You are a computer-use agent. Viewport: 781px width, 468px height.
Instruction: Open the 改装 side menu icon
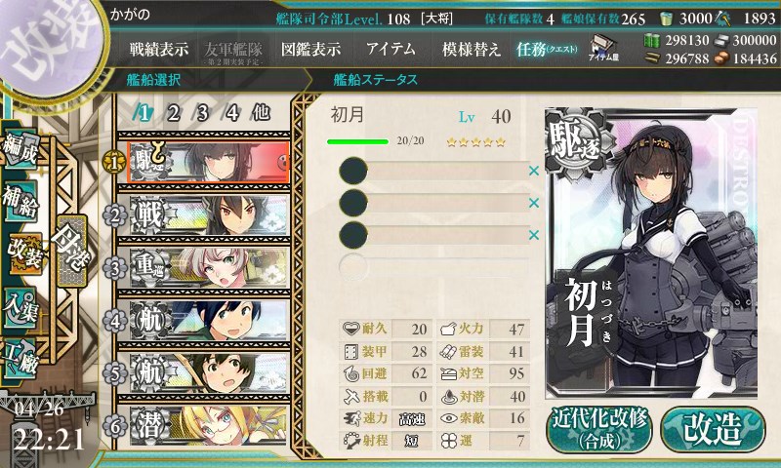(x=22, y=253)
